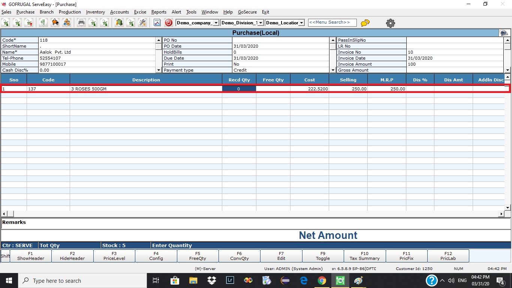512x288 pixels.
Task: Click the F12 PricLab button
Action: (448, 256)
